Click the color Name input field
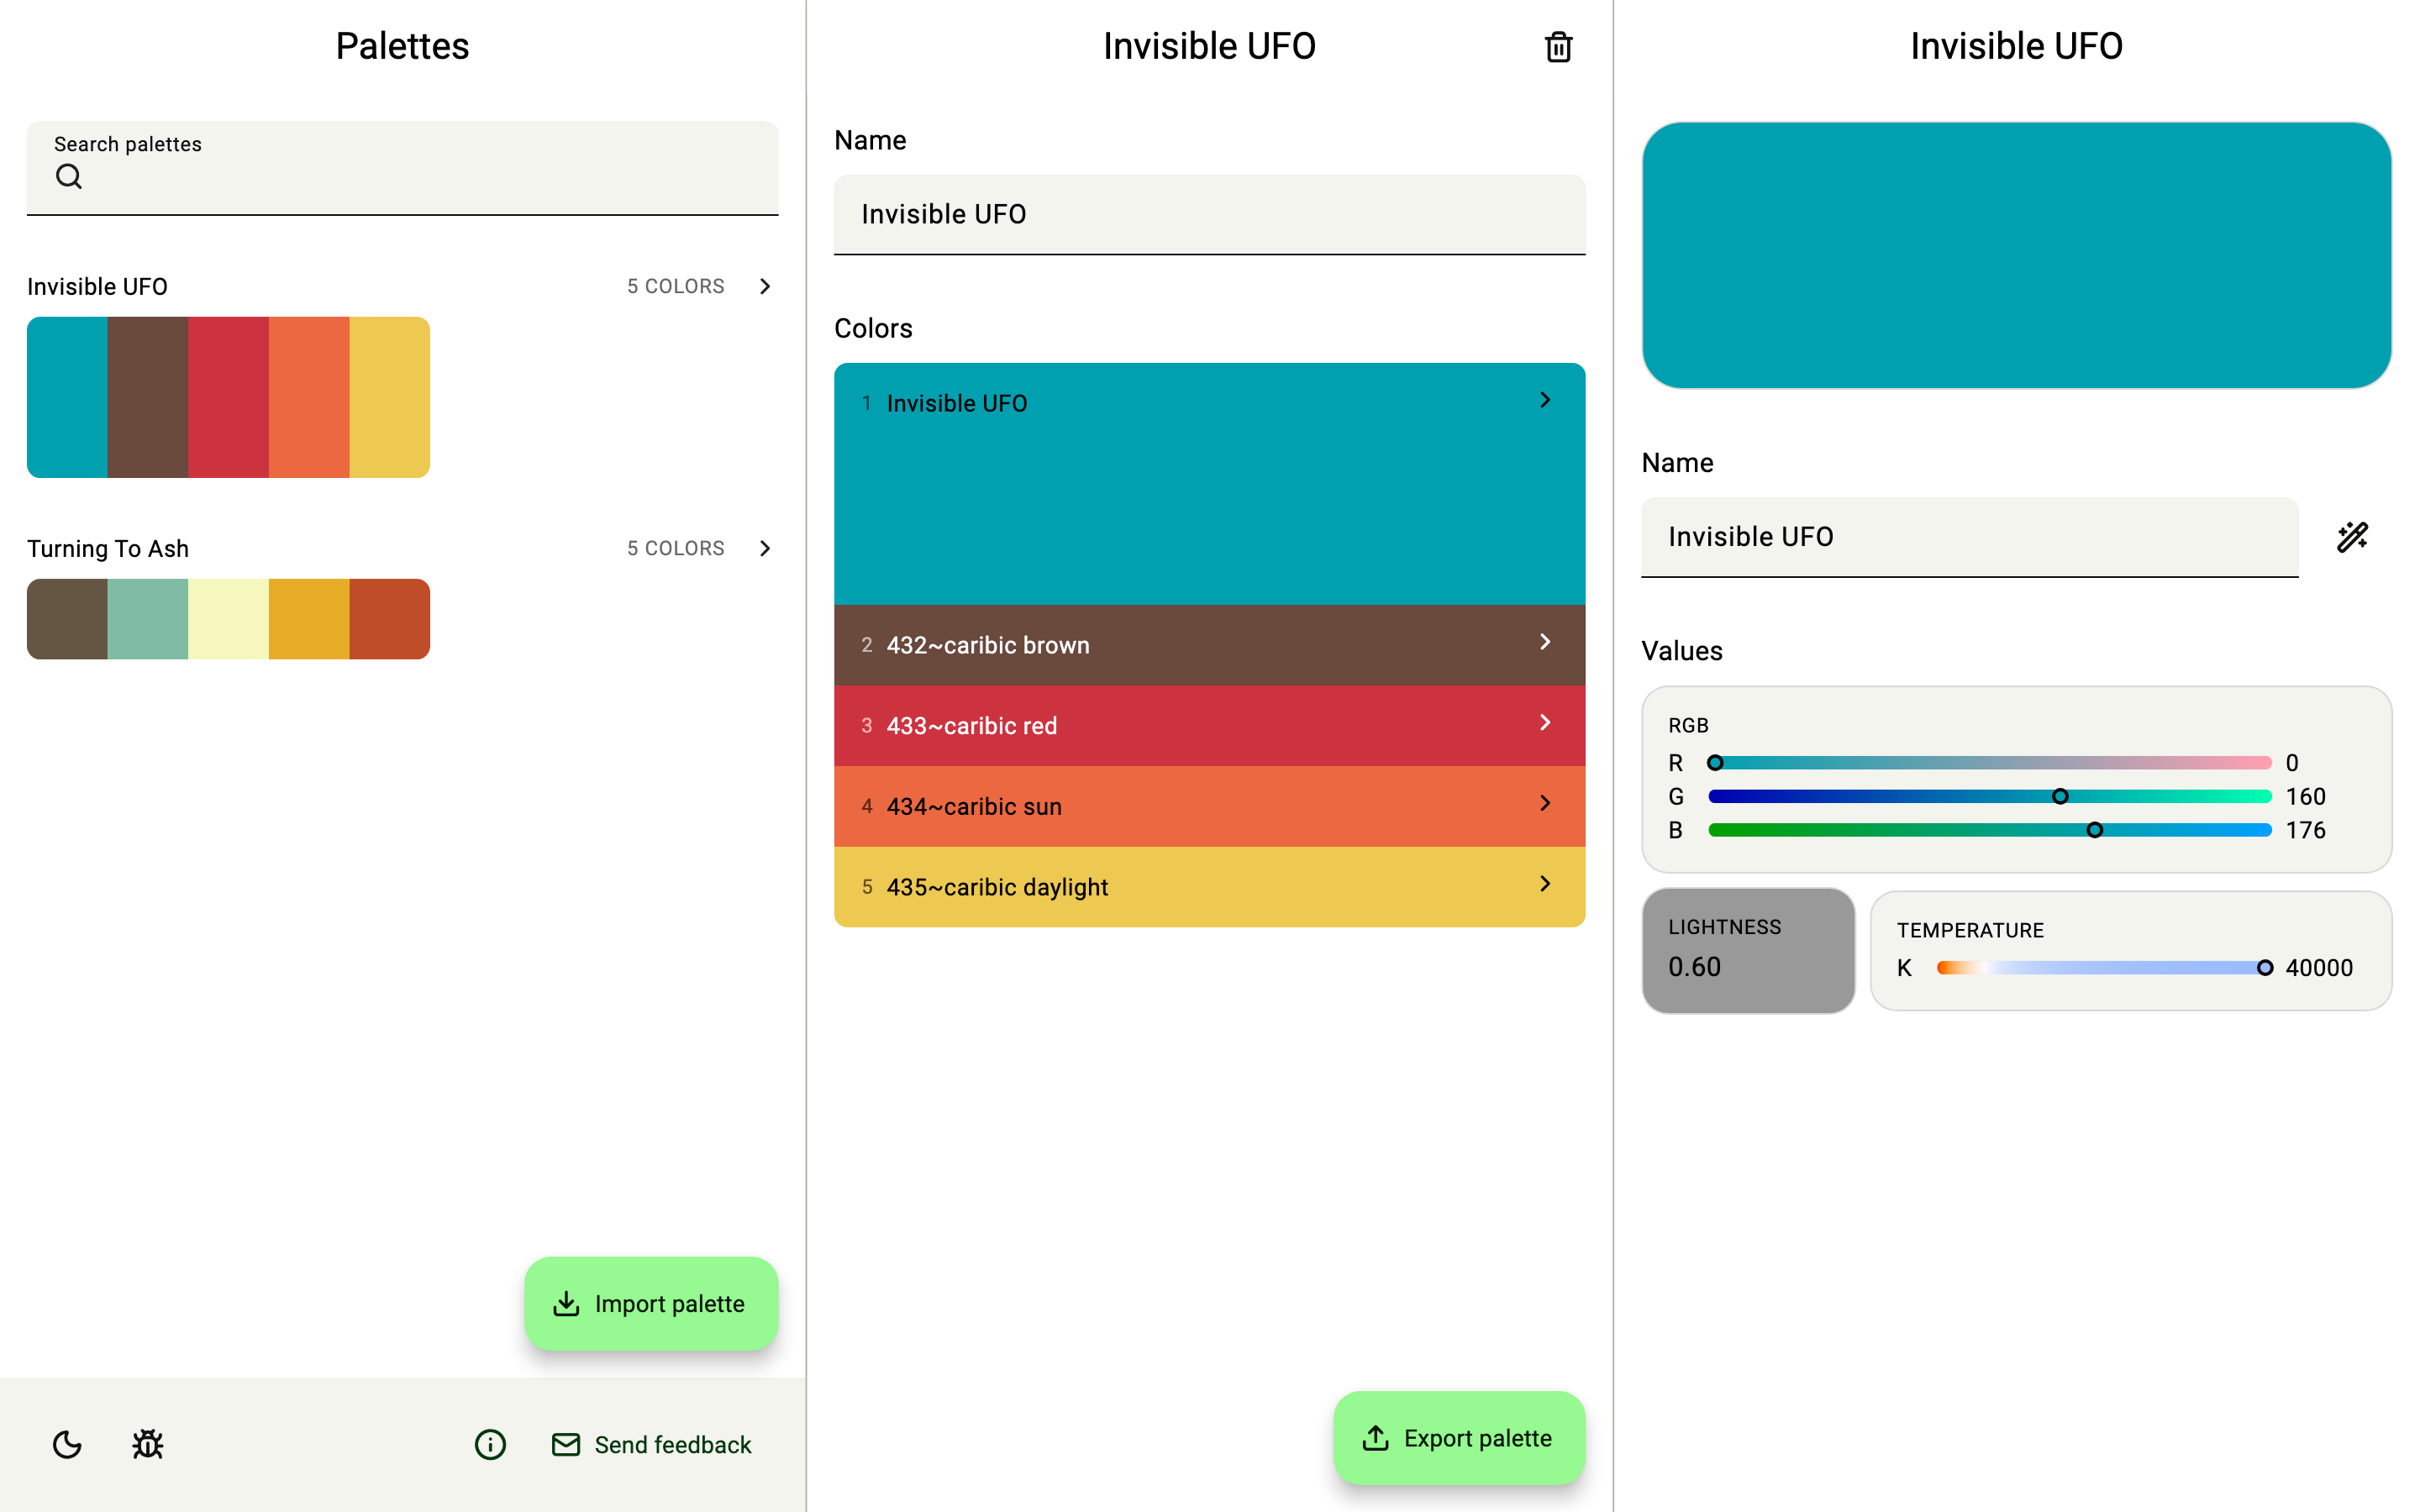The width and height of the screenshot is (2420, 1512). pos(1969,537)
